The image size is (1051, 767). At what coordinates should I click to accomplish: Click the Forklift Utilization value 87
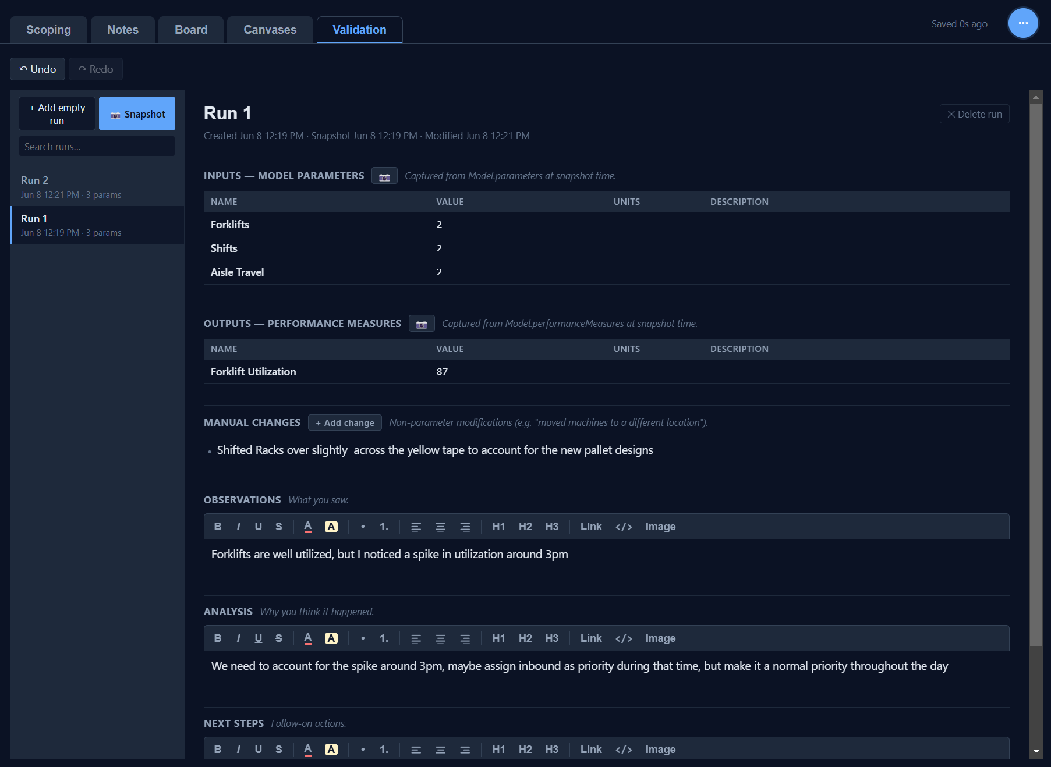pyautogui.click(x=442, y=372)
